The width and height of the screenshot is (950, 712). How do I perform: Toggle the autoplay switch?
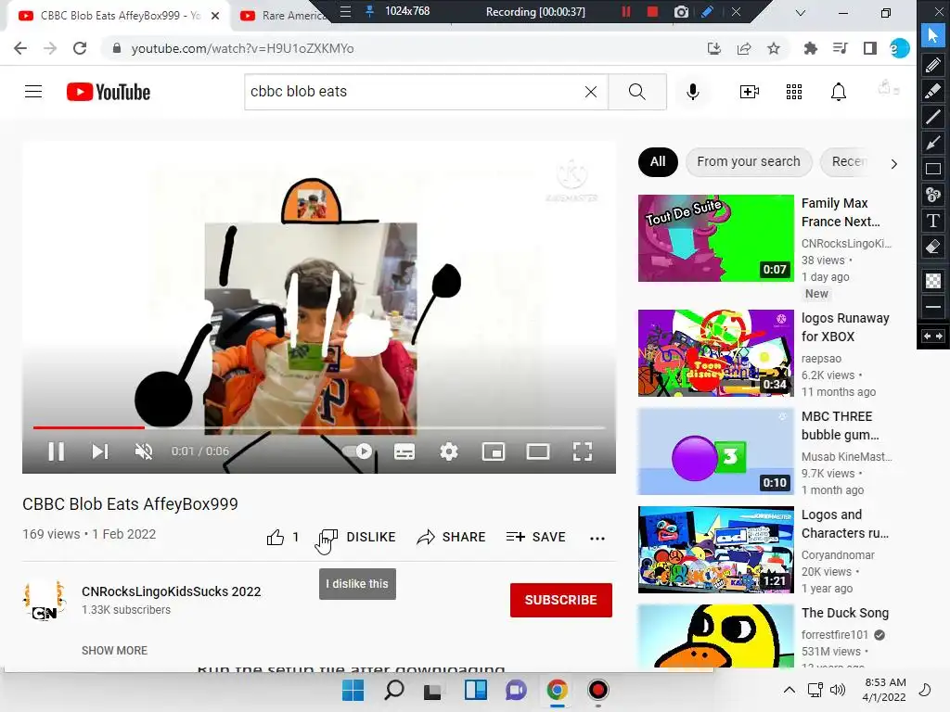coord(357,451)
